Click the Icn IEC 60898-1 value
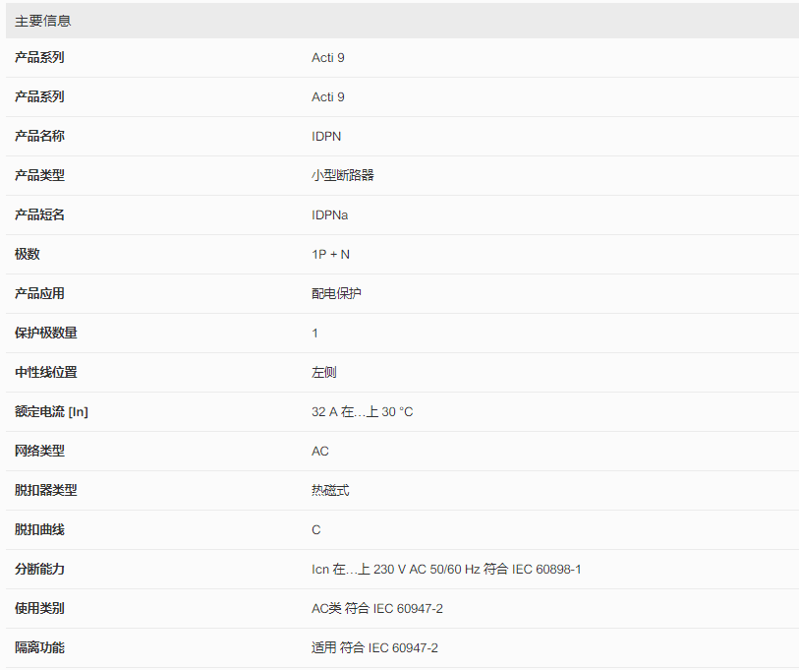Image resolution: width=799 pixels, height=670 pixels. pyautogui.click(x=446, y=569)
